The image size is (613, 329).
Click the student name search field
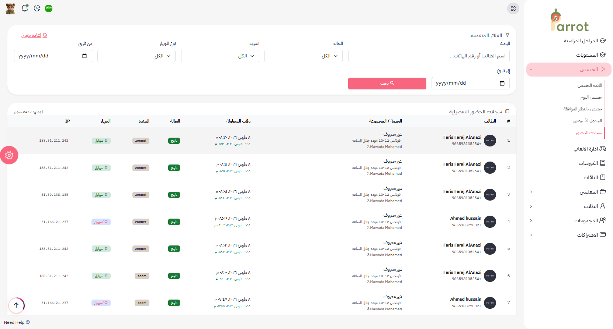[429, 56]
